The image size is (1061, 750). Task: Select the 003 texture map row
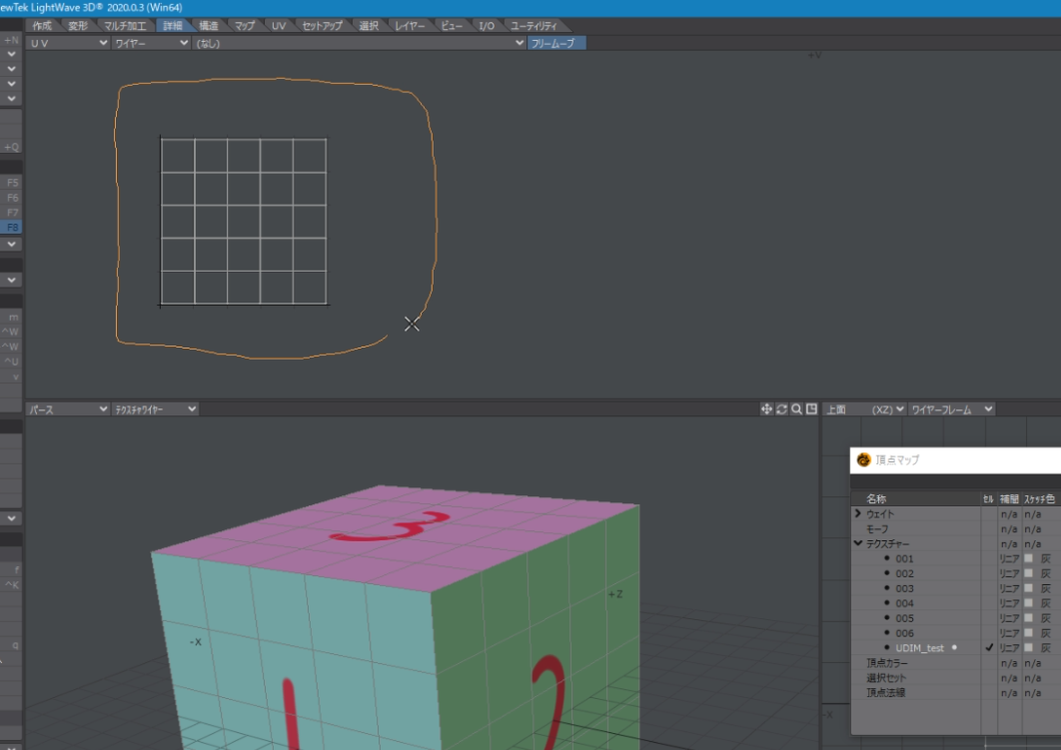[x=904, y=588]
